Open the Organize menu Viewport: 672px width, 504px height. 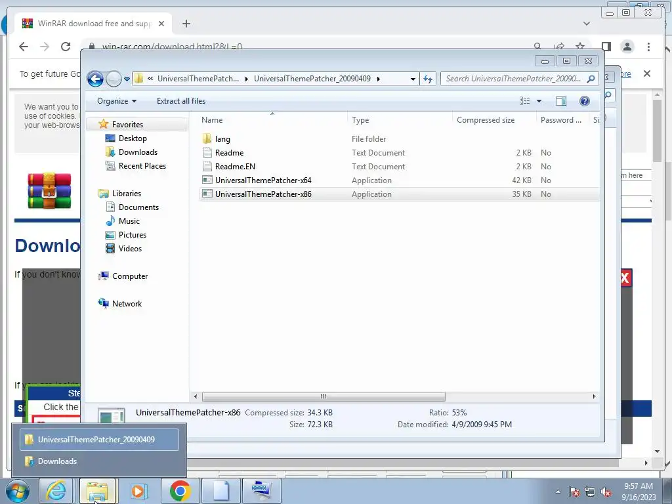click(x=117, y=101)
